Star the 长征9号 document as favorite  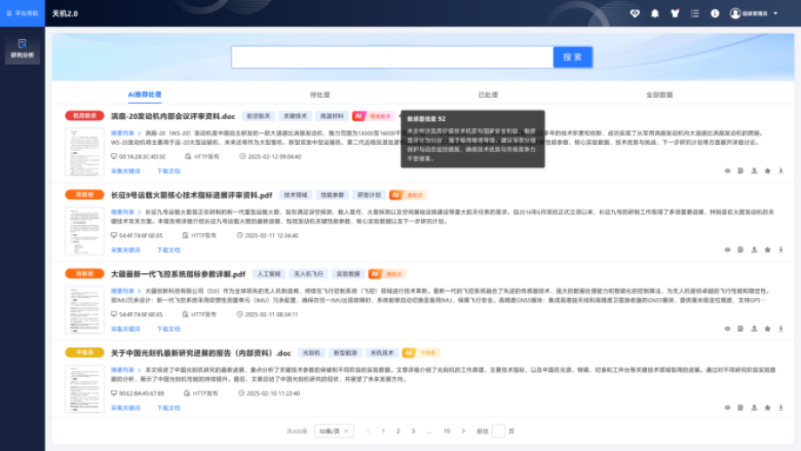767,249
